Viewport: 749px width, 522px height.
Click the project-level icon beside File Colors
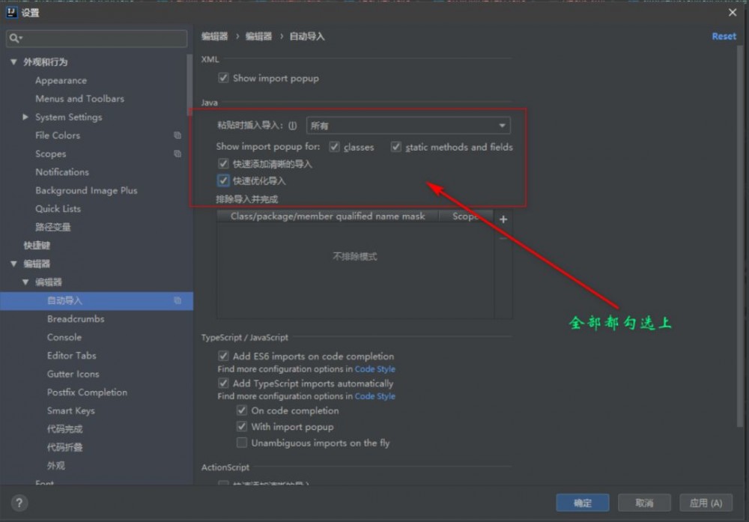pyautogui.click(x=178, y=136)
